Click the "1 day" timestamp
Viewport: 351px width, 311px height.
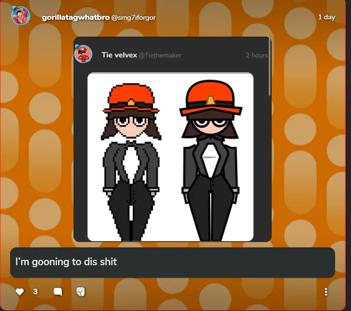pos(327,17)
